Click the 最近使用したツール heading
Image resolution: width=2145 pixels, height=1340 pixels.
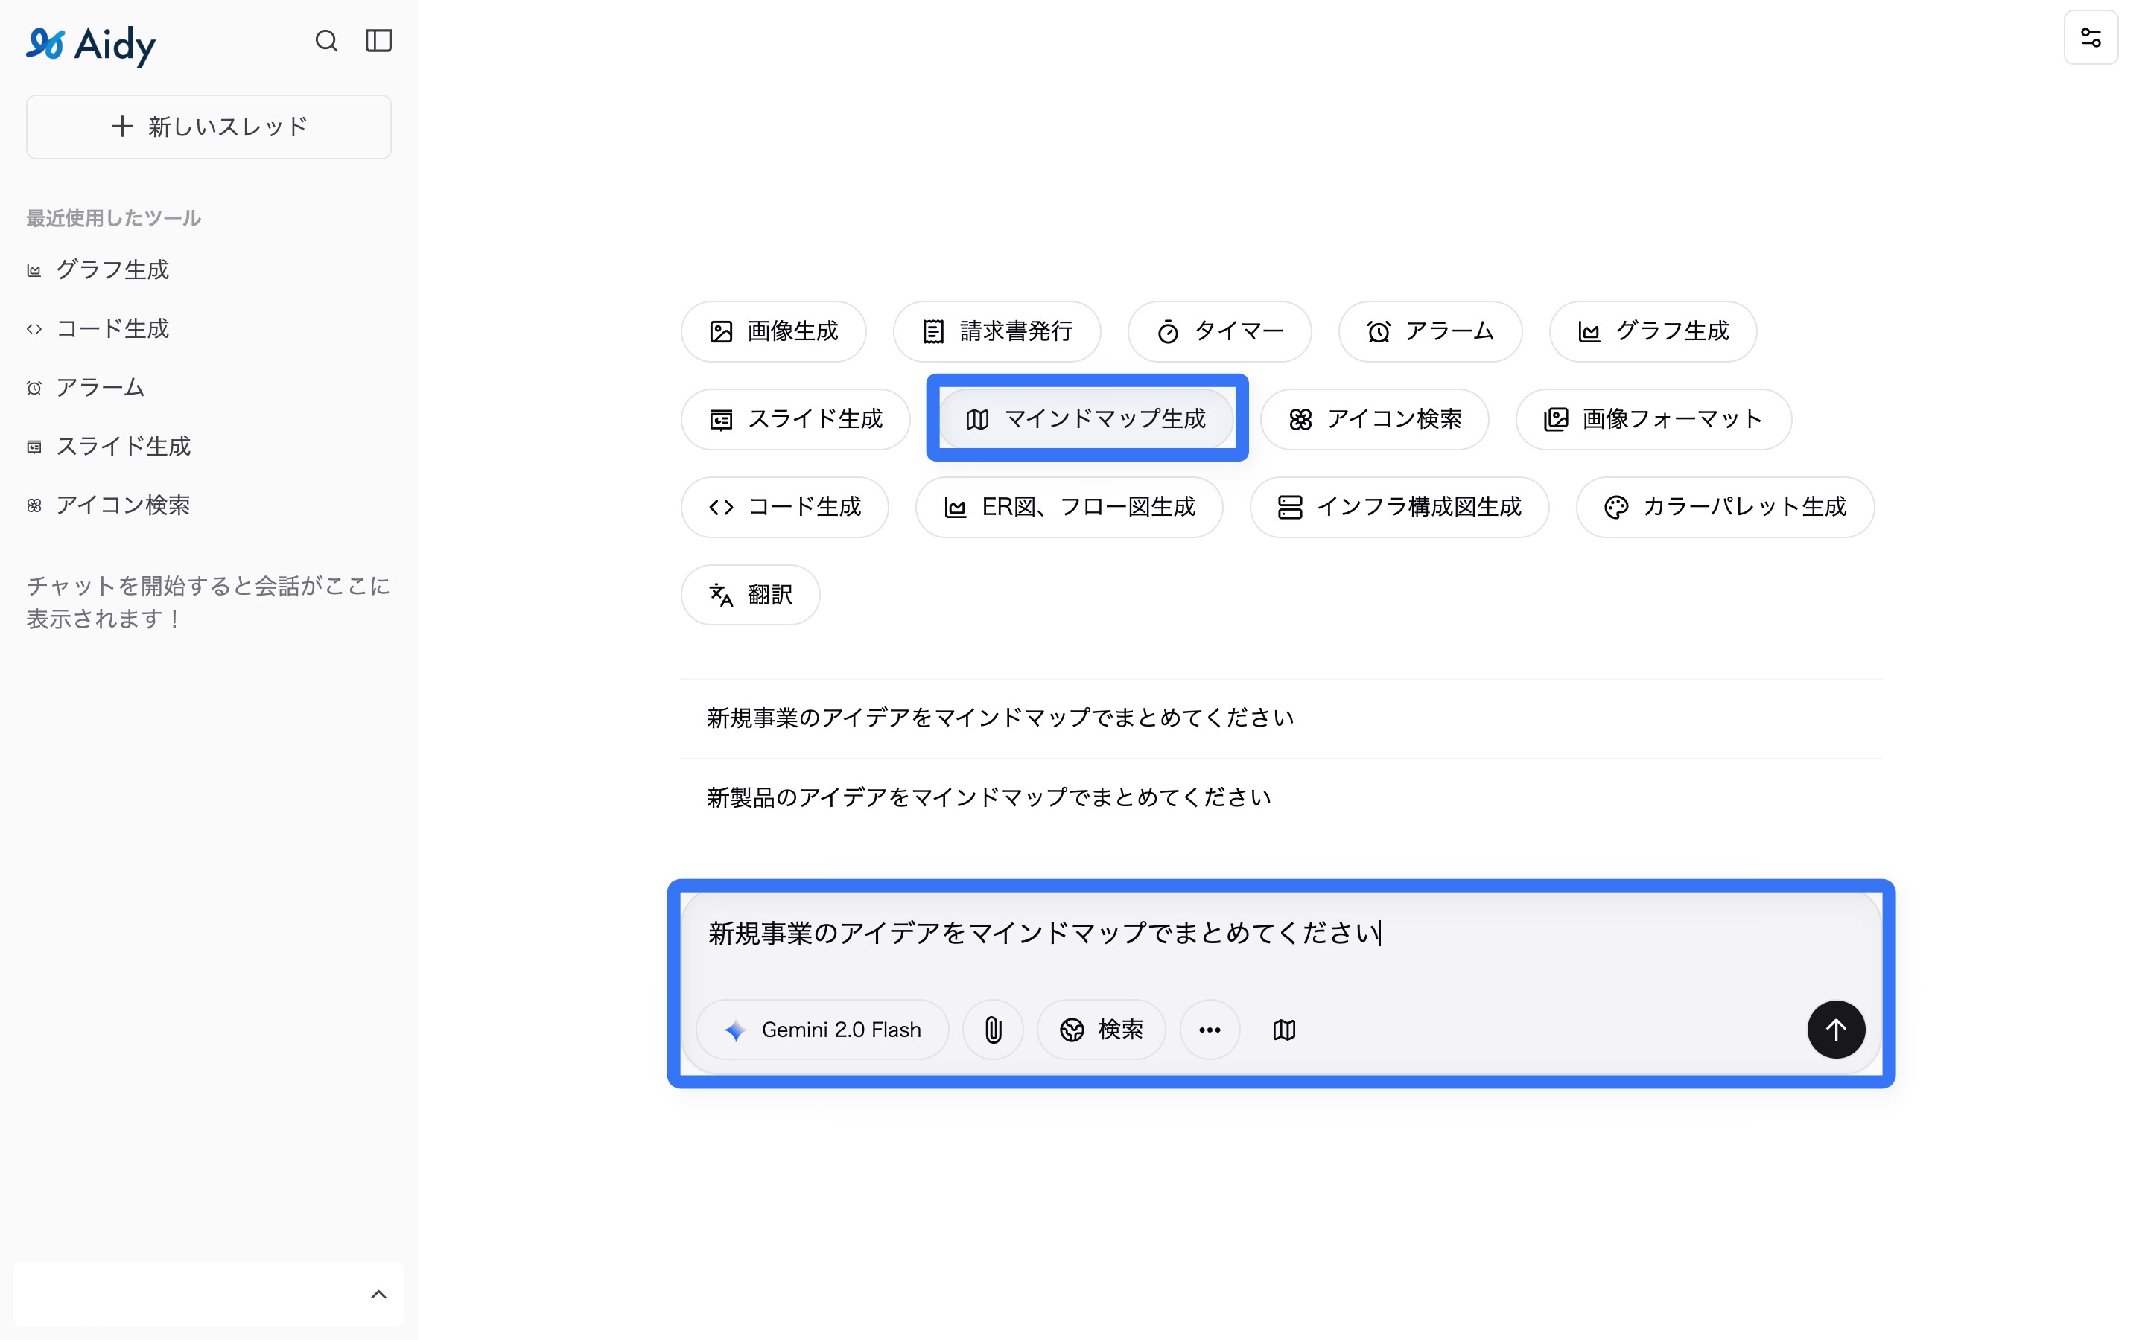click(113, 218)
